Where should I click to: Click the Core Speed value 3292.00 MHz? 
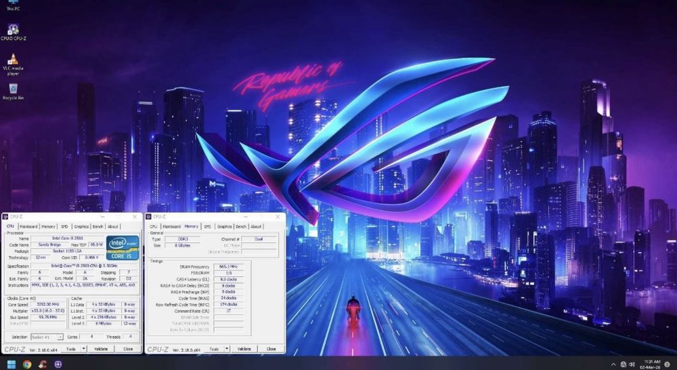coord(48,305)
